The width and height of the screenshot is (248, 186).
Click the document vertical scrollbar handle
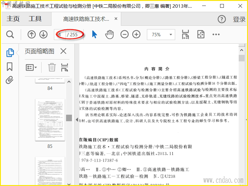[241, 58]
